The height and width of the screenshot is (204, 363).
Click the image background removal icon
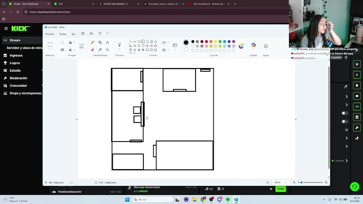click(62, 50)
